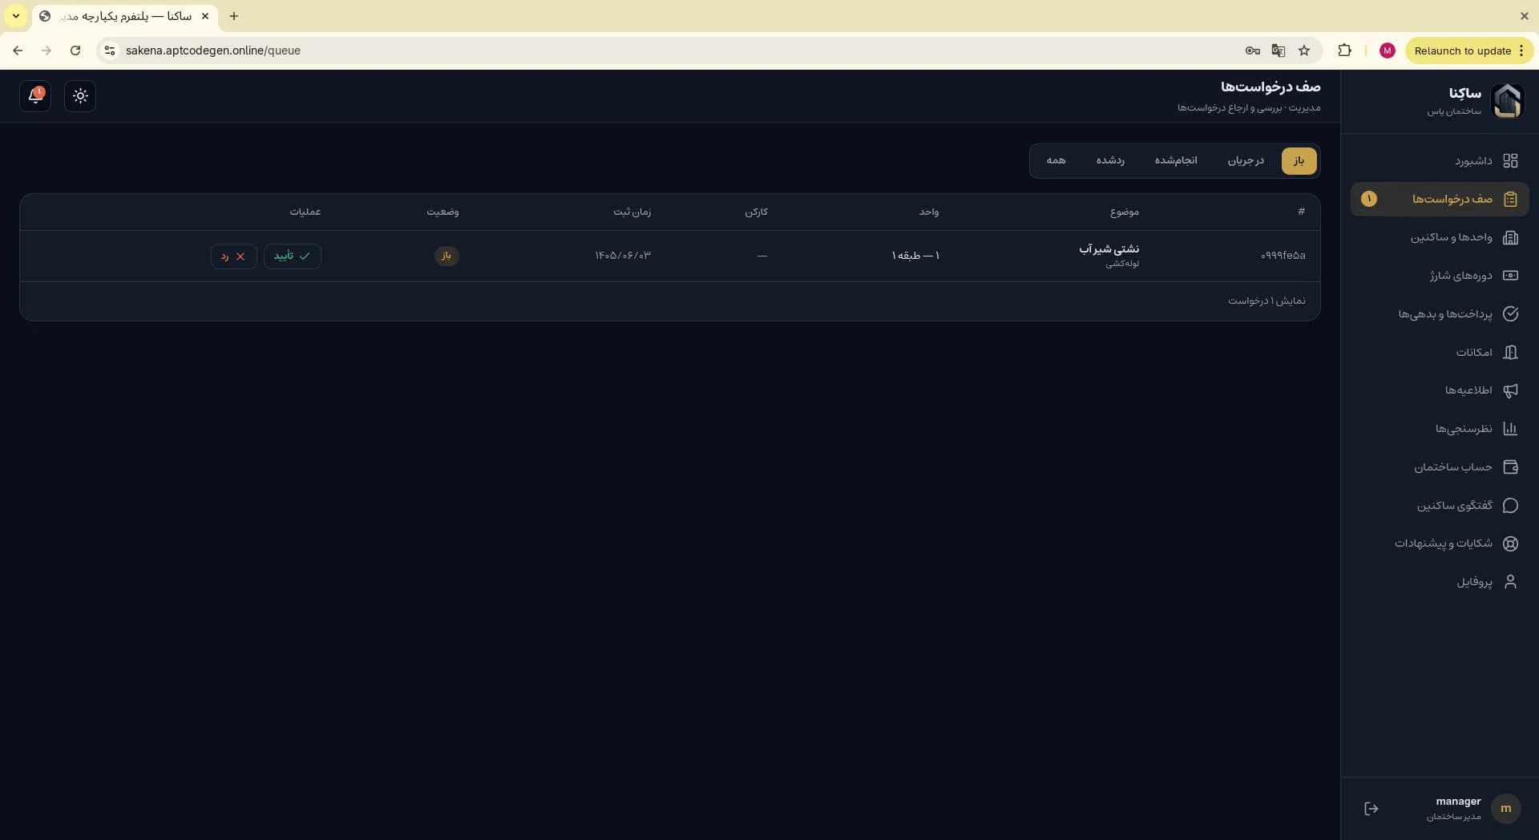
Task: Go to نظرسنجی‌ها polls page
Action: 1440,429
